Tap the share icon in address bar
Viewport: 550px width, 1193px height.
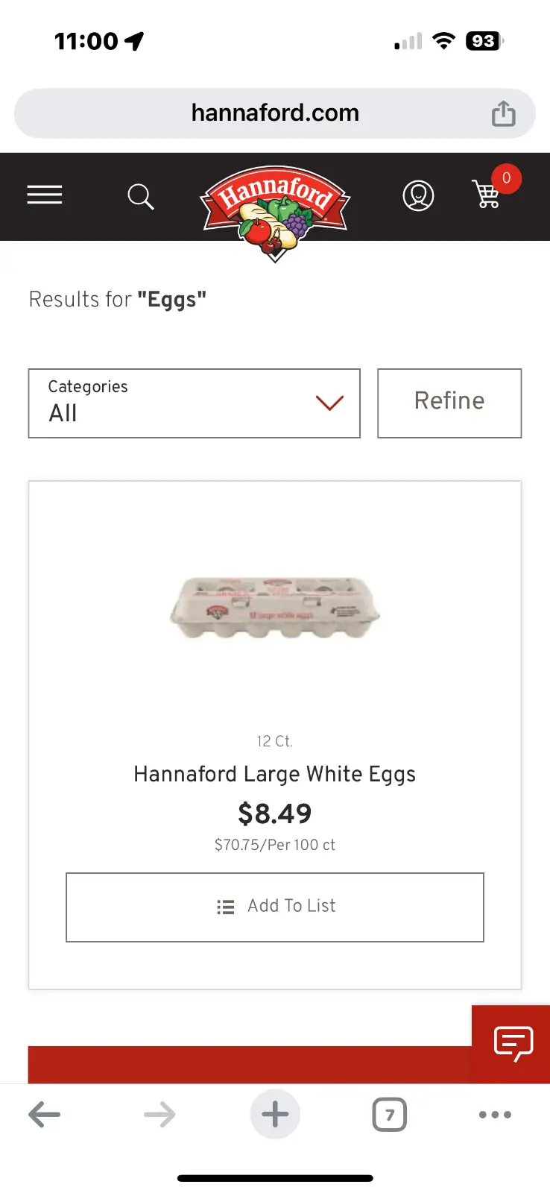[x=503, y=113]
